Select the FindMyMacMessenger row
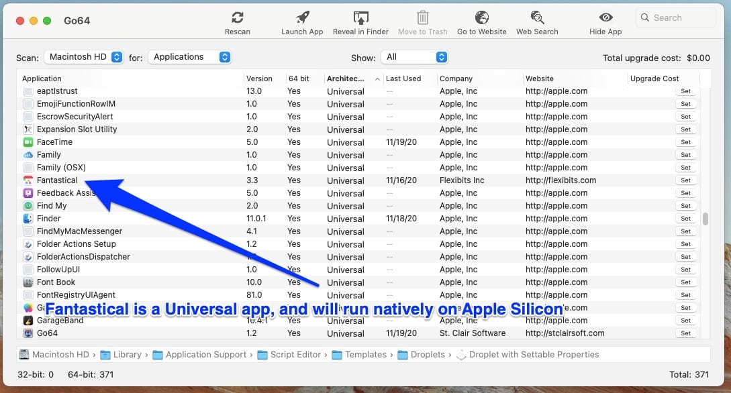 coord(359,231)
